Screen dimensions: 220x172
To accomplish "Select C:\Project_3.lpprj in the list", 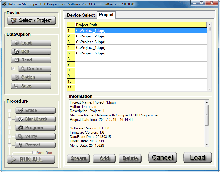I will [x=91, y=42].
